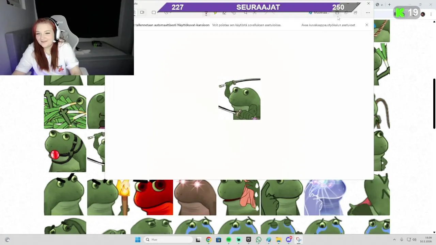The height and width of the screenshot is (245, 436).
Task: Click the microphone tray icon
Action: (402, 240)
